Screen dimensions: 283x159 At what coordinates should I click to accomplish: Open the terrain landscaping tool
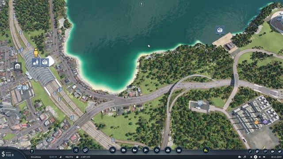click(x=157, y=150)
